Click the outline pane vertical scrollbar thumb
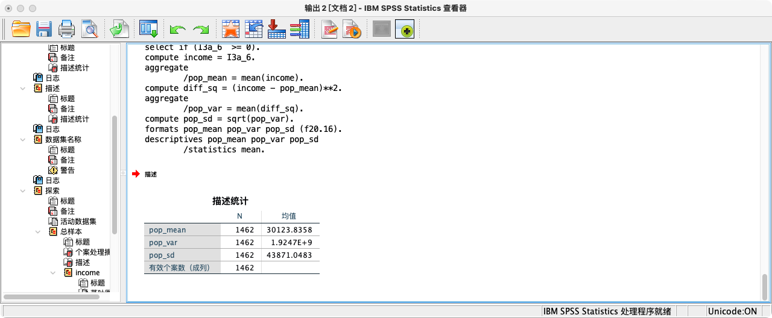Viewport: 772px width, 318px height. pos(115,175)
